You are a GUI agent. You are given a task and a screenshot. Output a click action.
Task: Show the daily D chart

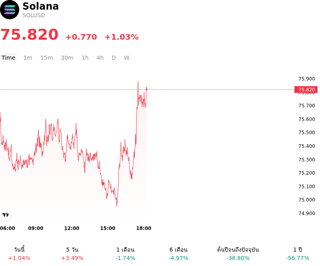point(114,58)
